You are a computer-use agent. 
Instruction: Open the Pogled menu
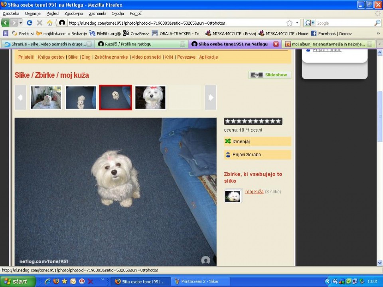[x=52, y=14]
